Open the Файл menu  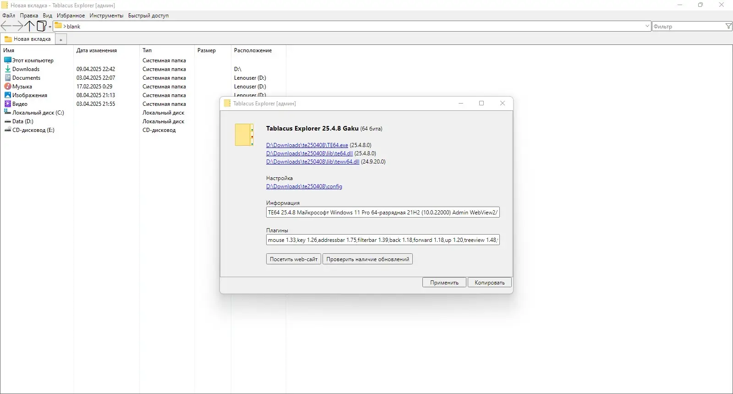coord(9,16)
